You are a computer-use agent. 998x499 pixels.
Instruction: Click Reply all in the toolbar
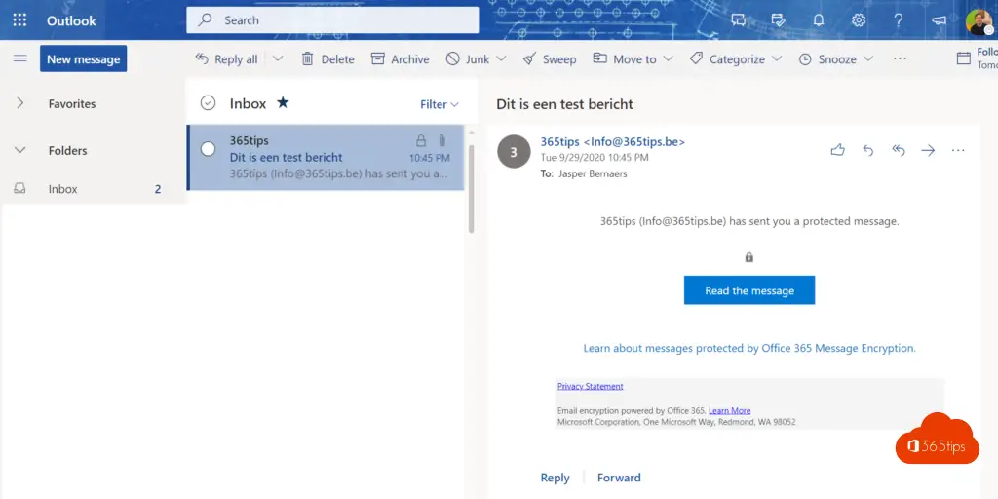(x=226, y=59)
